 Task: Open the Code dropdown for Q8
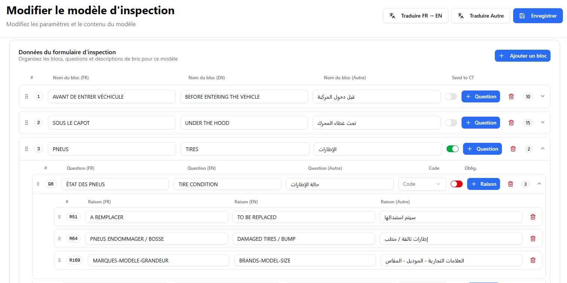tap(422, 184)
